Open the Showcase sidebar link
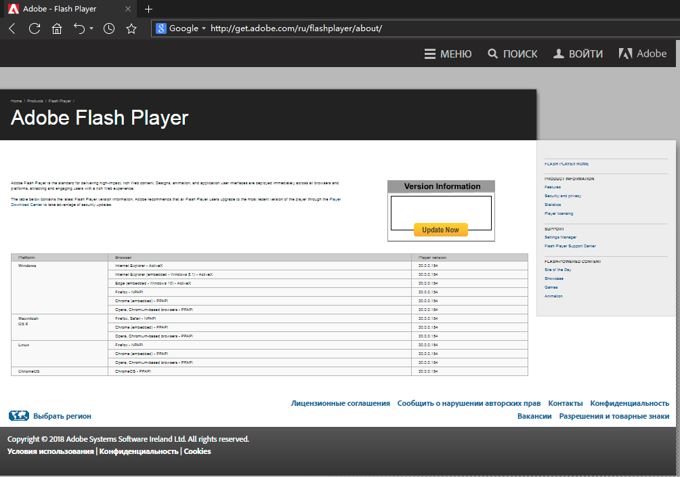The height and width of the screenshot is (477, 680). 554,278
